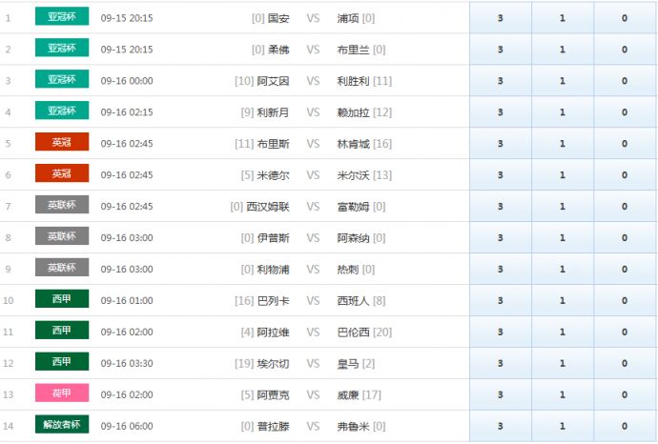
Task: Open 荷甲 league tag in row 13
Action: point(62,393)
